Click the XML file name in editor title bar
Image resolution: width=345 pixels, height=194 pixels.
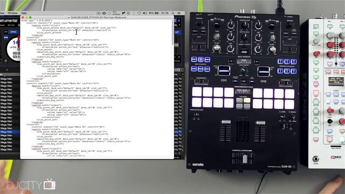pyautogui.click(x=99, y=17)
